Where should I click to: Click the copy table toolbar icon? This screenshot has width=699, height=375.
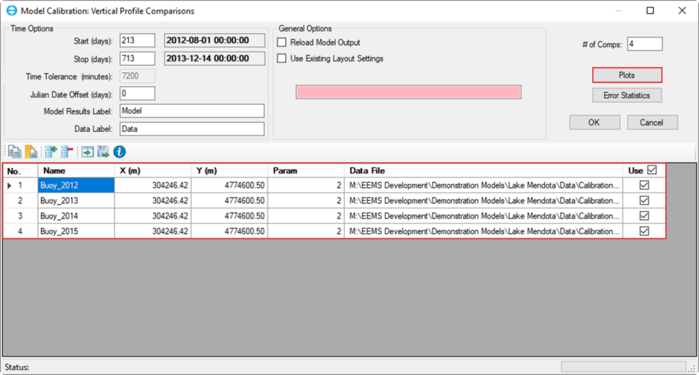click(x=14, y=152)
